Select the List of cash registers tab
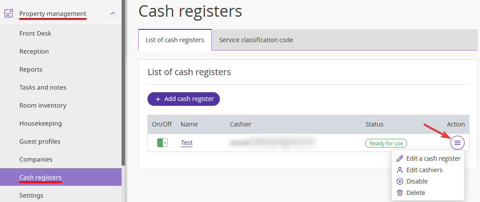The image size is (480, 202). pyautogui.click(x=175, y=40)
